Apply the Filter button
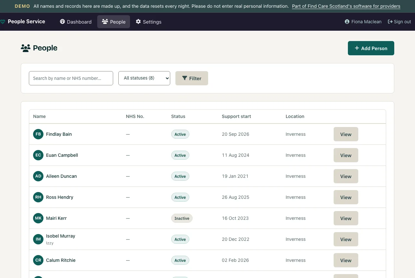 point(192,78)
